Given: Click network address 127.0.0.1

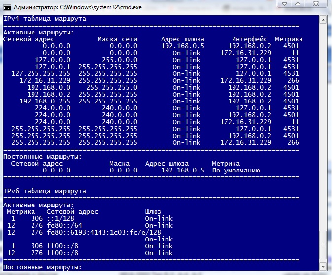Looking at the screenshot, I should [53, 67].
